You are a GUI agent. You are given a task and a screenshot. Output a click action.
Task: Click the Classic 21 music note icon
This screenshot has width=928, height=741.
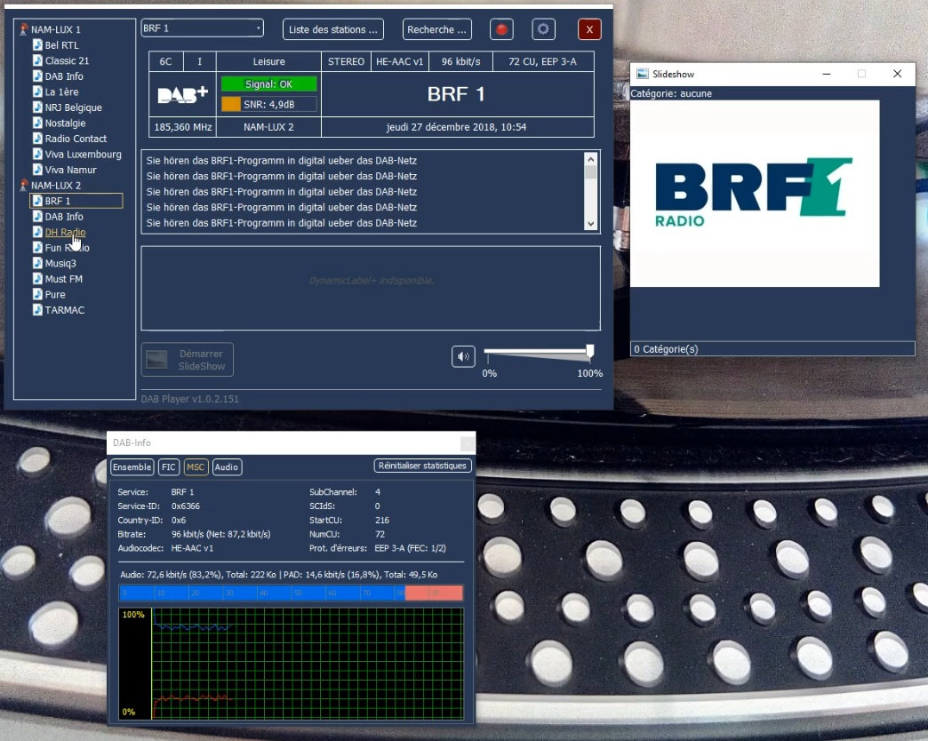point(37,60)
